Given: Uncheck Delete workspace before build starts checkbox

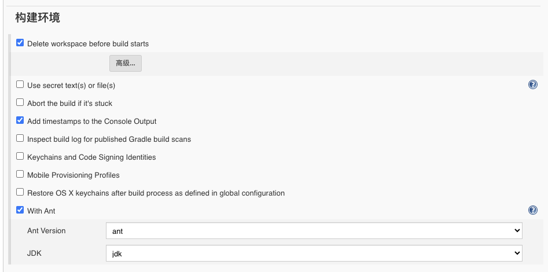Looking at the screenshot, I should coord(20,43).
